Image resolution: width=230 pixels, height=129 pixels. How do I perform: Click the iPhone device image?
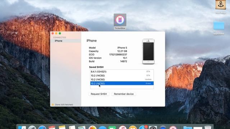point(148,51)
